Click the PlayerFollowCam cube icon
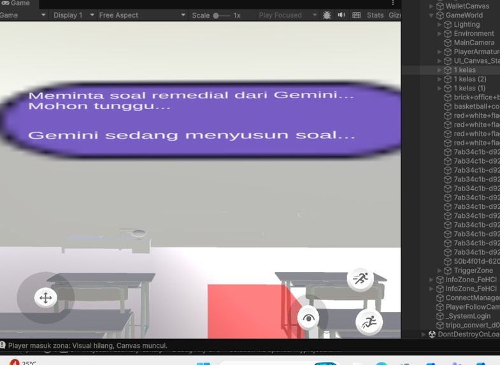 440,307
